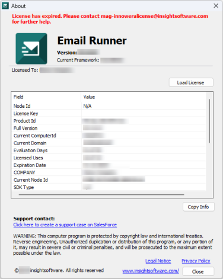
Task: Select the License Key row
Action: (x=109, y=114)
